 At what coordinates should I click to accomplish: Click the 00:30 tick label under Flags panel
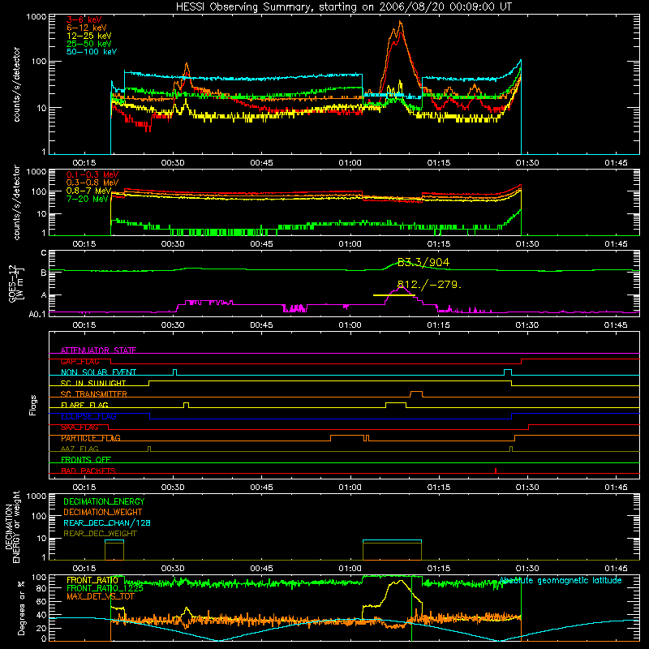tap(173, 488)
